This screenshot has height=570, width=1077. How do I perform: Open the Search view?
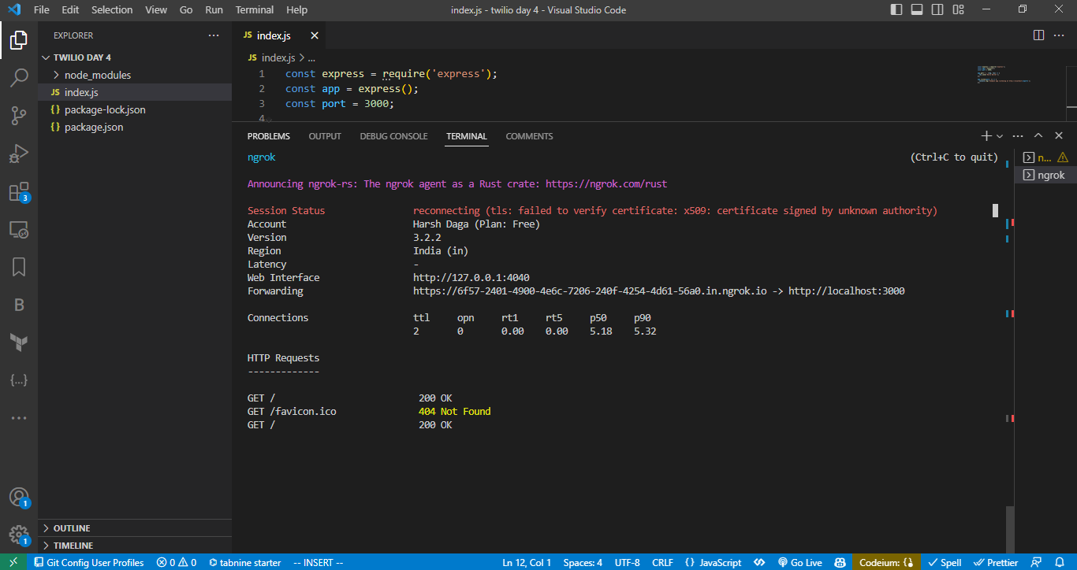[19, 77]
